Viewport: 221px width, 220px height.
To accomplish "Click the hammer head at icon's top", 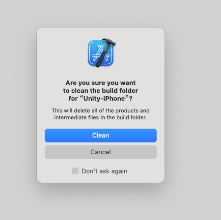I will [110, 41].
